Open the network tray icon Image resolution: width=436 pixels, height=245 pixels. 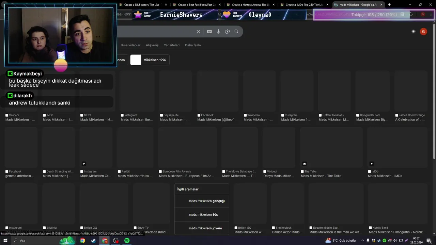(401, 241)
